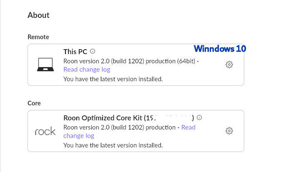Click the About page heading
The height and width of the screenshot is (172, 301).
click(38, 15)
